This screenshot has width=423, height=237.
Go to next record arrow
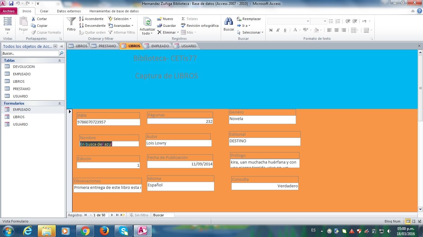(112, 215)
